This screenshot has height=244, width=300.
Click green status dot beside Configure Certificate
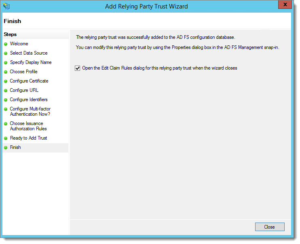pyautogui.click(x=6, y=81)
